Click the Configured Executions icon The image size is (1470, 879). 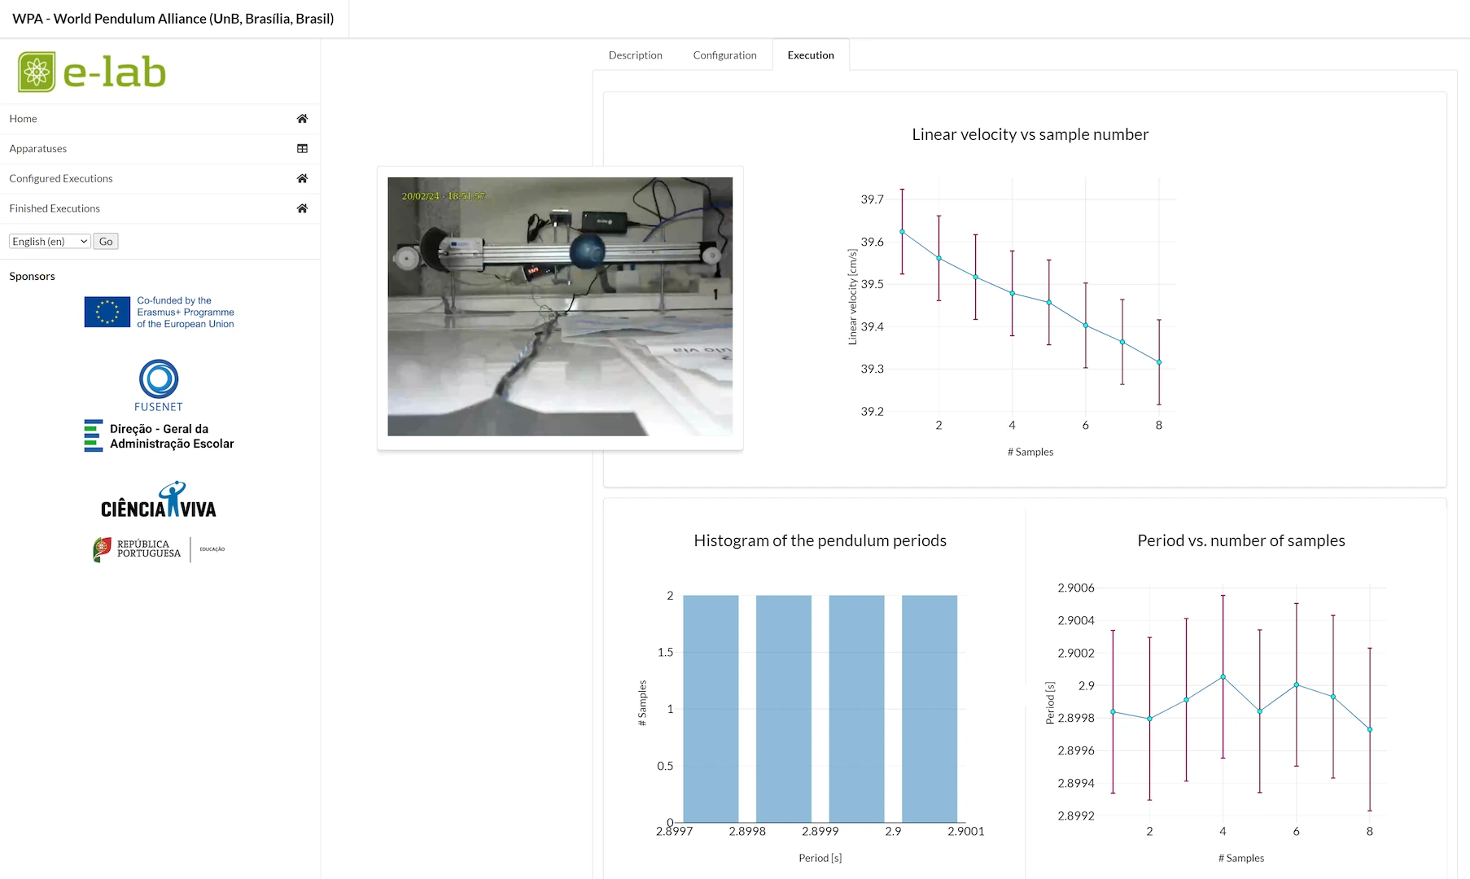coord(302,178)
